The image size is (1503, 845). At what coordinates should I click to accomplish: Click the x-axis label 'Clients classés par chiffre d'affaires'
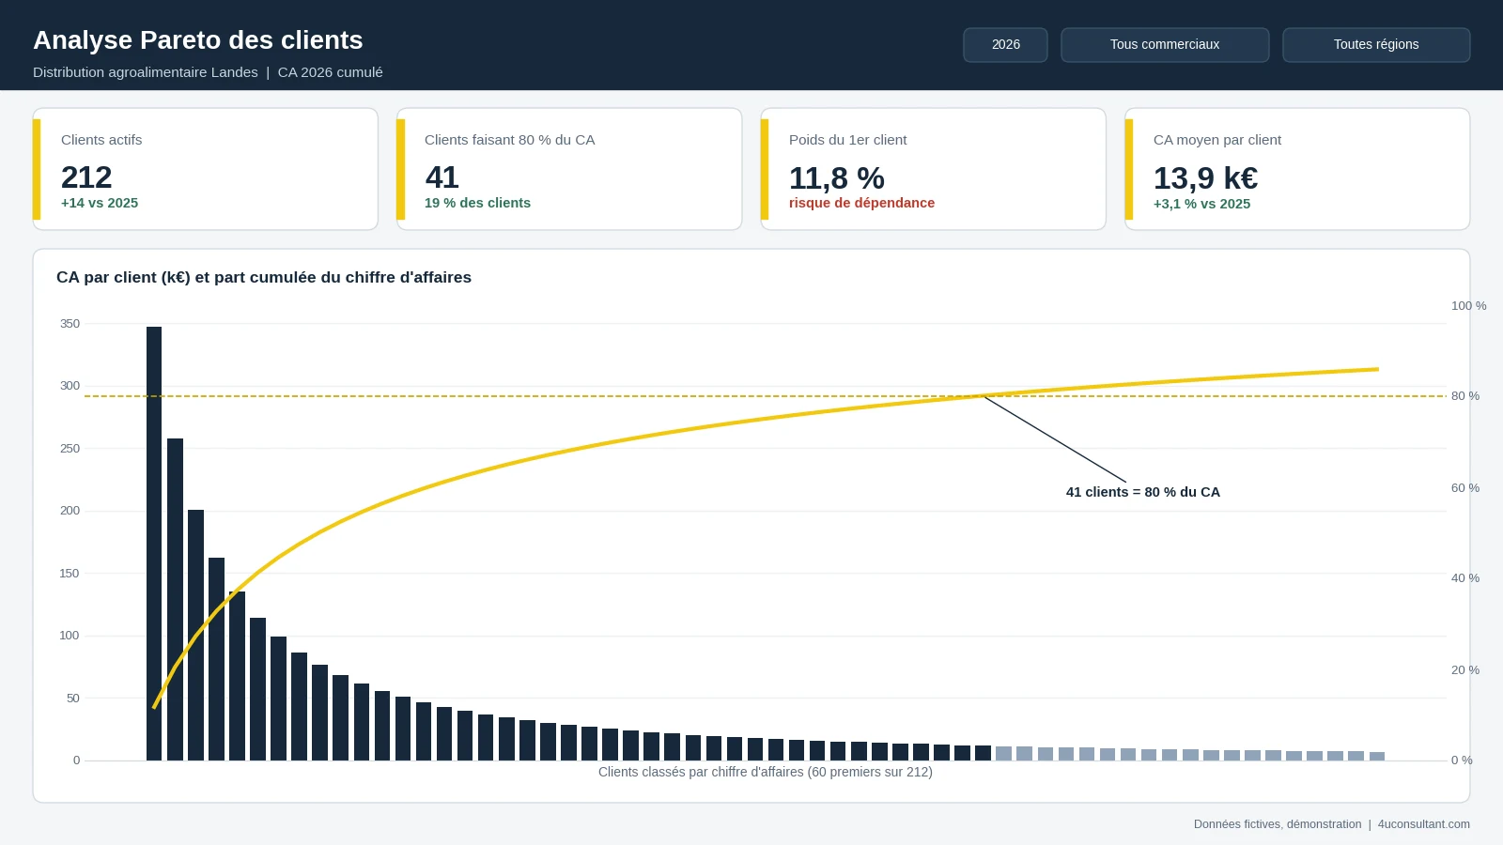701,772
